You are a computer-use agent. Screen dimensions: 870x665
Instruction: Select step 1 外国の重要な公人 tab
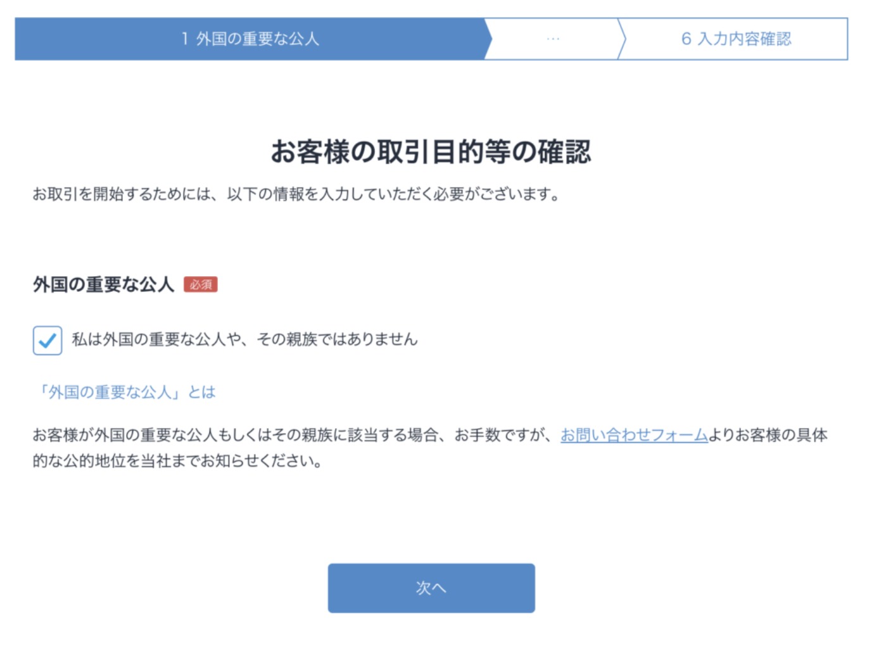click(x=250, y=39)
